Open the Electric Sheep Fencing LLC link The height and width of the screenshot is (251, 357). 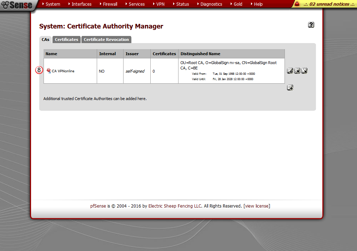(x=175, y=206)
